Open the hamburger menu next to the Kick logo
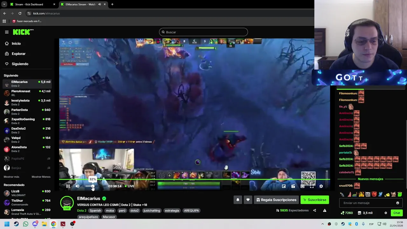The width and height of the screenshot is (407, 229). coord(7,32)
